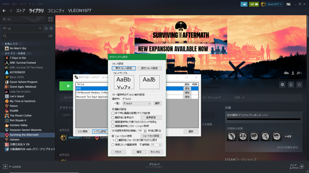The height and width of the screenshot is (173, 309).
Task: Click show my achievements link
Action: point(288,147)
